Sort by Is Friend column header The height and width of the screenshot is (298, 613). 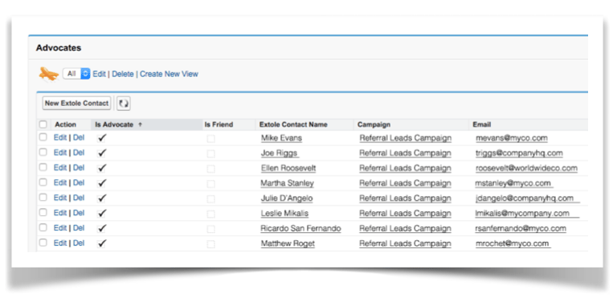(x=219, y=125)
